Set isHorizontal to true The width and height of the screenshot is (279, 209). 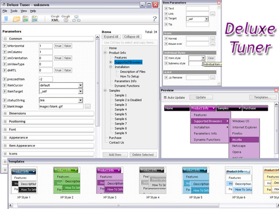58,46
